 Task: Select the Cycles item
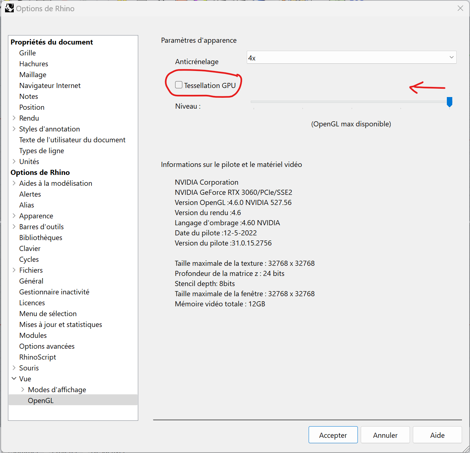pos(29,259)
